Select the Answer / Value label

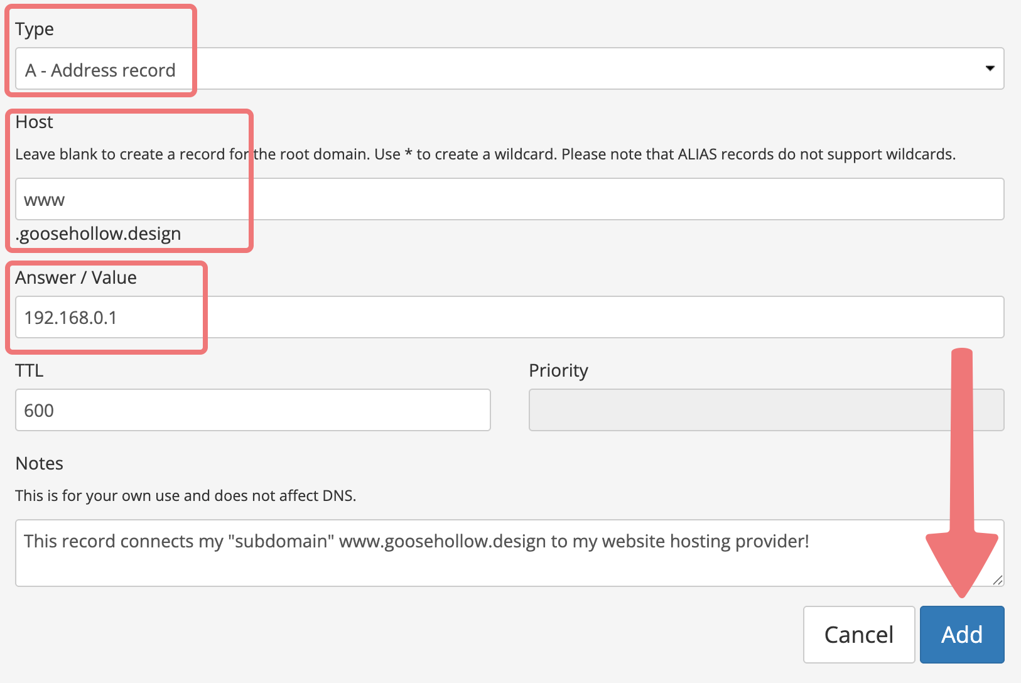tap(76, 277)
